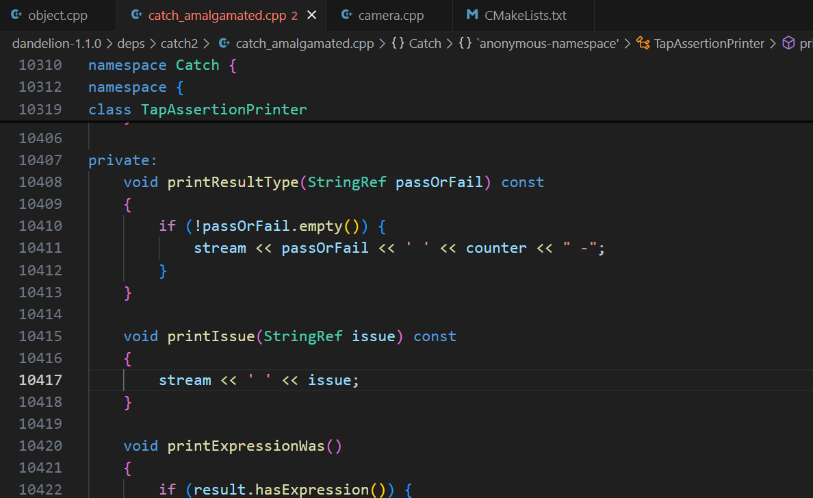Click line number 10417 in the gutter
The height and width of the screenshot is (498, 813).
pyautogui.click(x=40, y=379)
